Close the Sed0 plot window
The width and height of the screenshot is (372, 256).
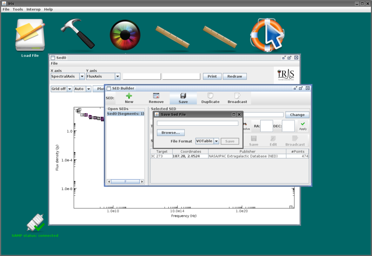coord(296,58)
